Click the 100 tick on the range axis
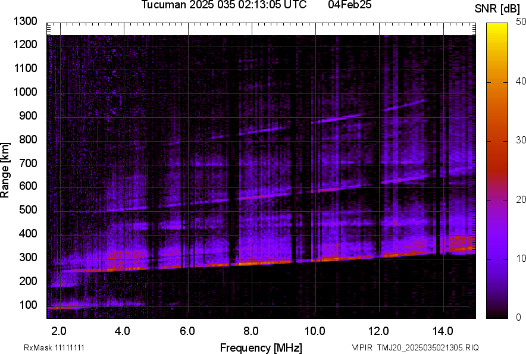Viewport: 526px width, 354px height. (29, 305)
